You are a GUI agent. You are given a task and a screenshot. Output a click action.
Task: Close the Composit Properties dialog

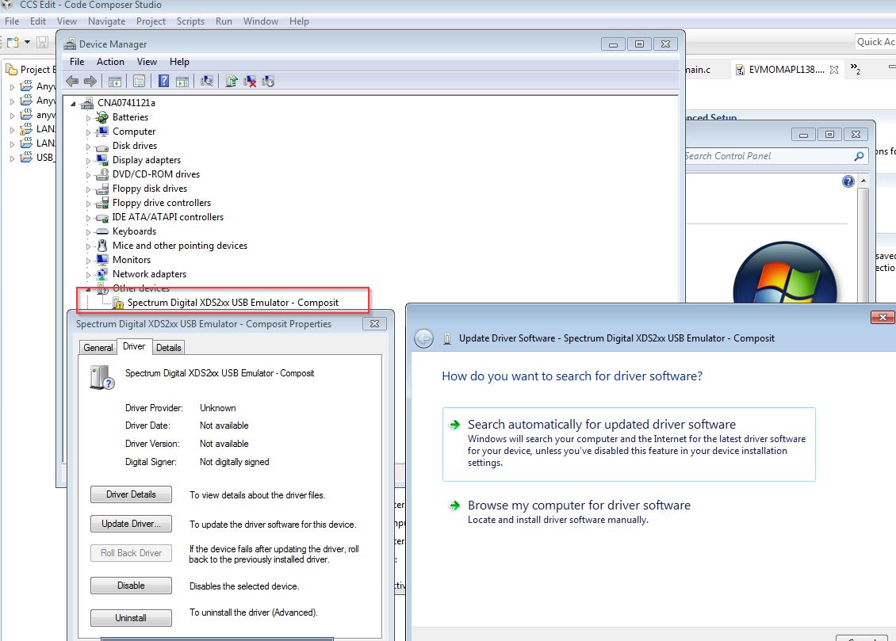pos(374,323)
